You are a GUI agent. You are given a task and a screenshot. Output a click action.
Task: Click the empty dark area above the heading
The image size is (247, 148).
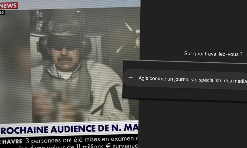pyautogui.click(x=194, y=25)
